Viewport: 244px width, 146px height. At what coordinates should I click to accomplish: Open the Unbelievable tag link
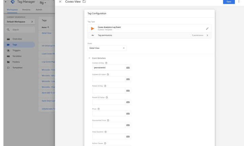coord(48,109)
